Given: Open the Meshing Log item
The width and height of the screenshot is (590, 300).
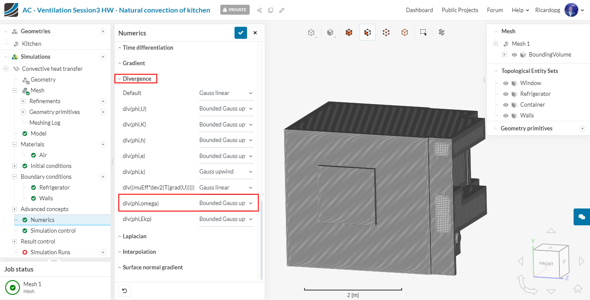Looking at the screenshot, I should tap(45, 123).
